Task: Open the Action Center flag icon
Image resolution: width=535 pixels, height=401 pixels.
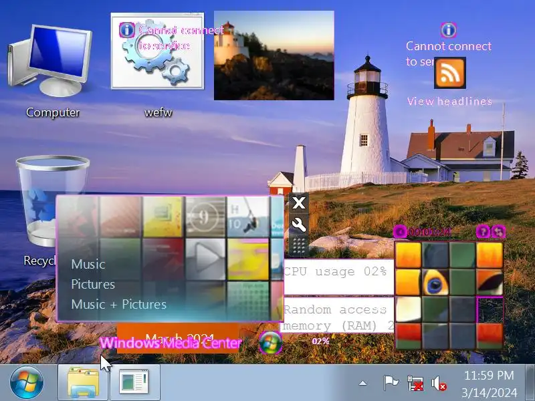Action: [391, 383]
